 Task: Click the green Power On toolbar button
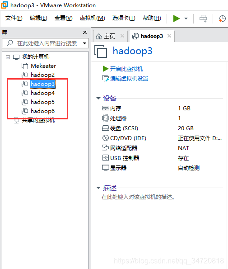point(176,19)
